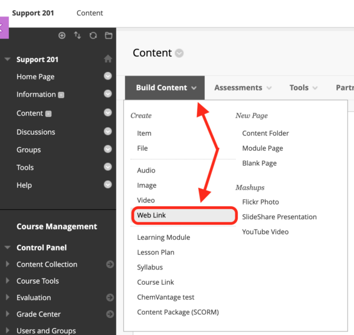The height and width of the screenshot is (335, 354).
Task: Click the home icon beside Support 201
Action: pos(108,58)
